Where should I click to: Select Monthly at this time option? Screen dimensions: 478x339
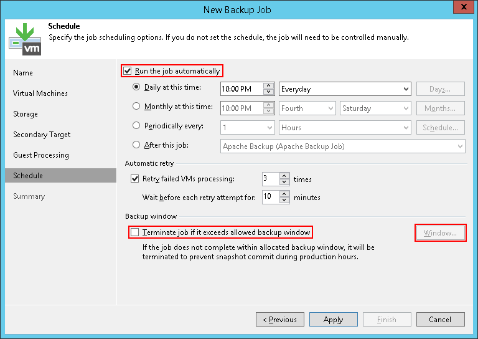tap(136, 107)
